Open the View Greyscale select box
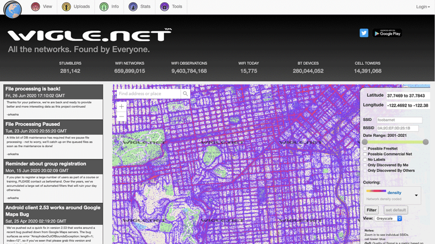This screenshot has width=435, height=244. [388, 219]
